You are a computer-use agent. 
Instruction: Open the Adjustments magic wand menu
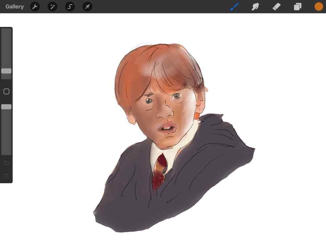[53, 7]
